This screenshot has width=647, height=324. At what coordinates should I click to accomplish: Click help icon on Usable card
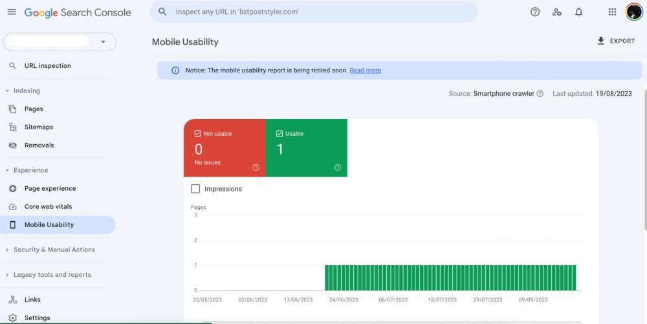[x=338, y=167]
